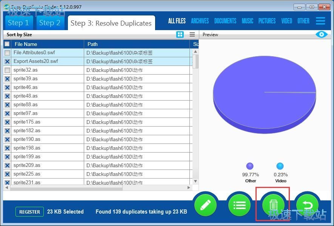Click the horizontal scrollbar thumb

point(66,188)
